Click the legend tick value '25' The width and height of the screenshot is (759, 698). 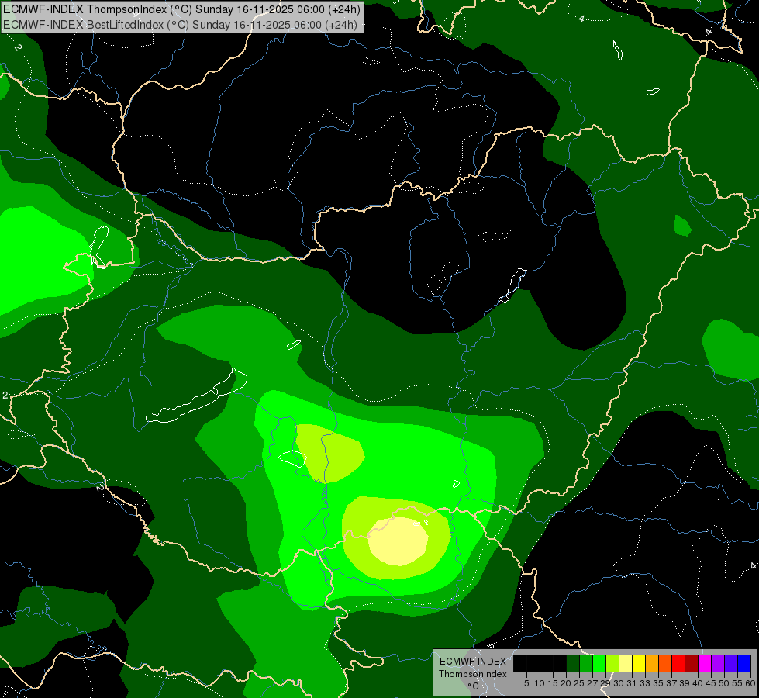[x=579, y=683]
